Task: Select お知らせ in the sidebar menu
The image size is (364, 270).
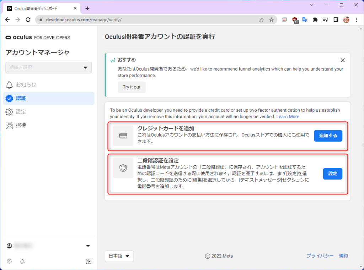Action: click(x=48, y=85)
